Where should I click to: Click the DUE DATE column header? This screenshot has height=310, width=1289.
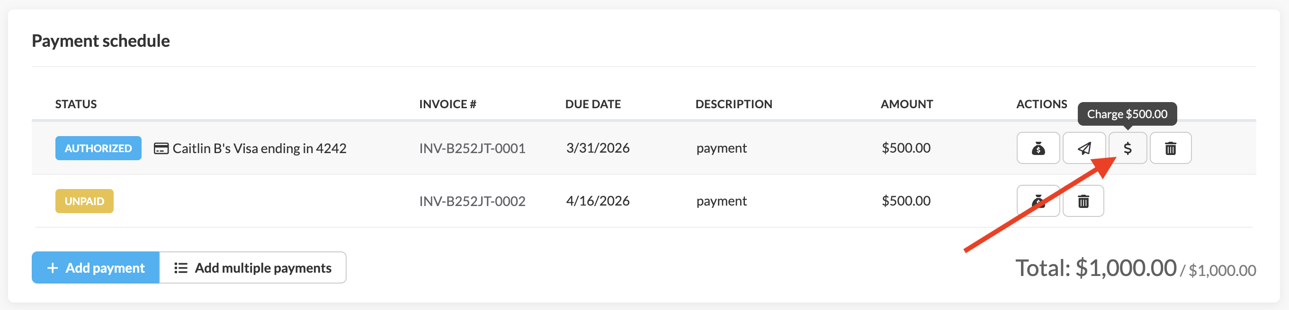(592, 104)
